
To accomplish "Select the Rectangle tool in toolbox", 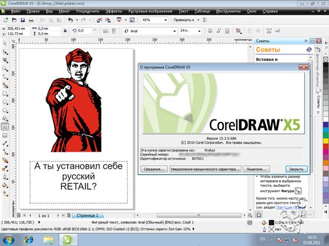I will point(5,94).
